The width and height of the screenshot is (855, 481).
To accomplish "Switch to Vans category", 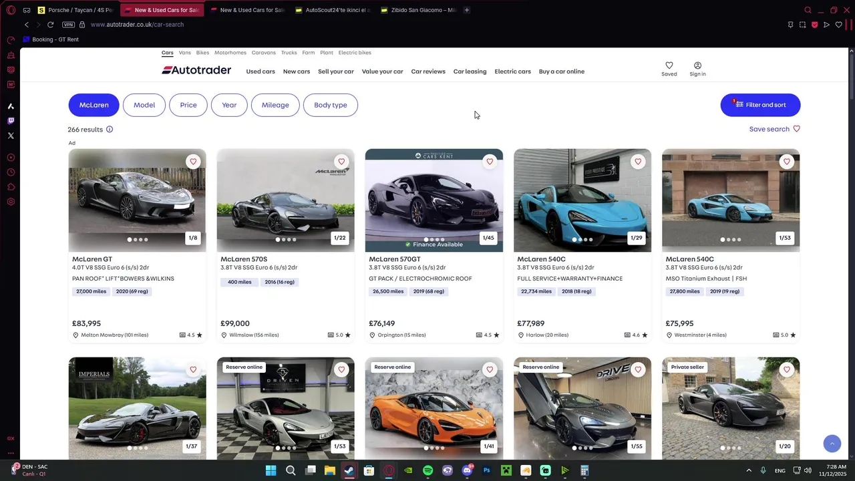I will pos(185,53).
